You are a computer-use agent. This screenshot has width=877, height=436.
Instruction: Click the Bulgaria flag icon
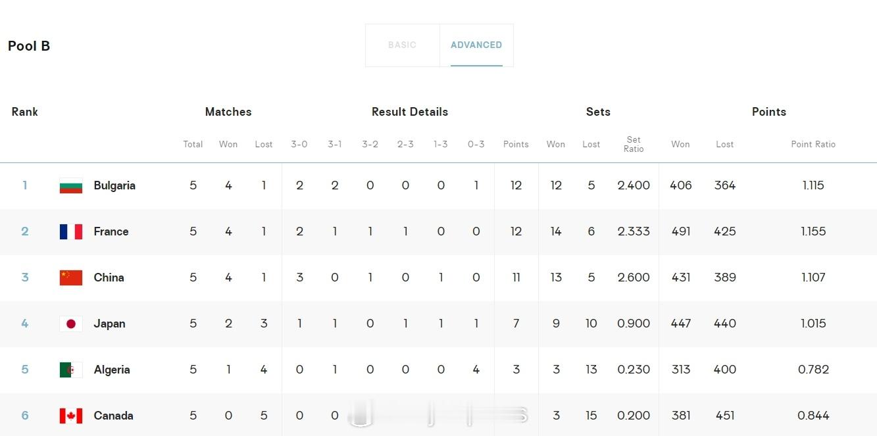[71, 185]
